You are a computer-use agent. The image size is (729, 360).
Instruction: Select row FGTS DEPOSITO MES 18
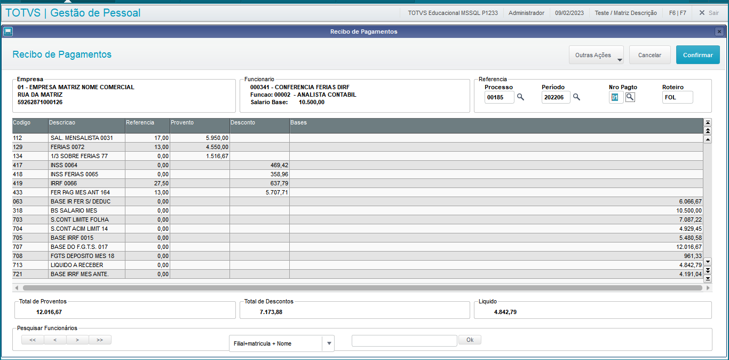pos(358,256)
